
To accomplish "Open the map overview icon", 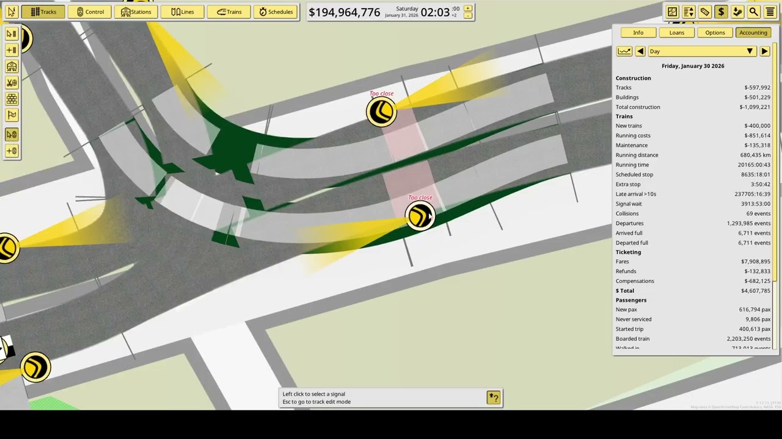I will click(x=672, y=12).
